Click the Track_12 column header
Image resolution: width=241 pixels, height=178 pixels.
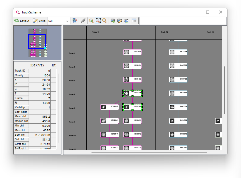pyautogui.click(x=164, y=32)
